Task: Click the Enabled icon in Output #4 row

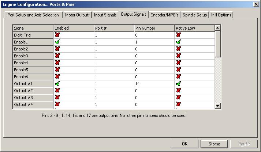Action: point(57,104)
